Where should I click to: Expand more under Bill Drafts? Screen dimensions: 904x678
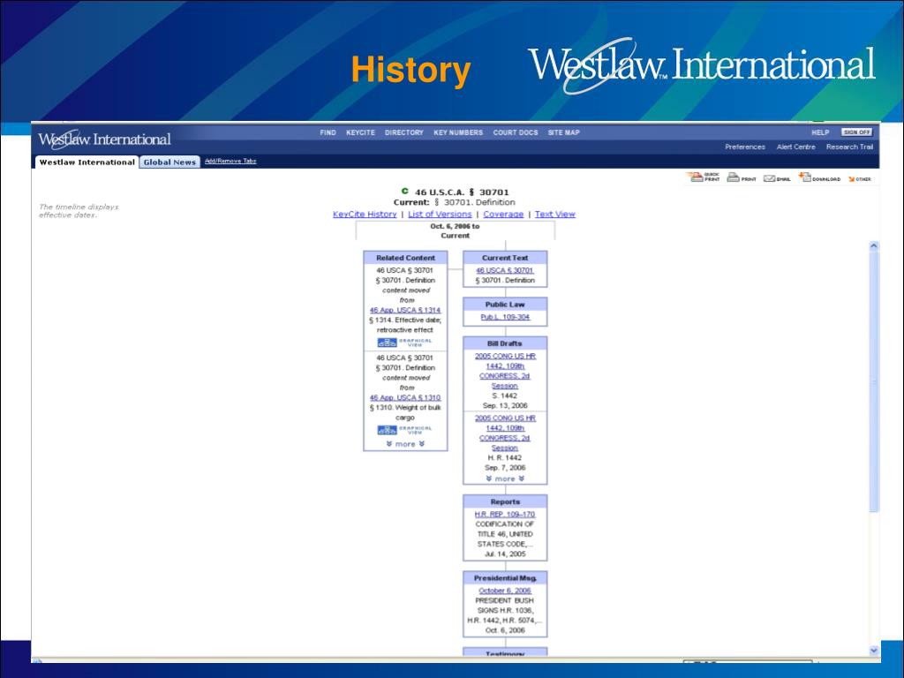point(505,478)
